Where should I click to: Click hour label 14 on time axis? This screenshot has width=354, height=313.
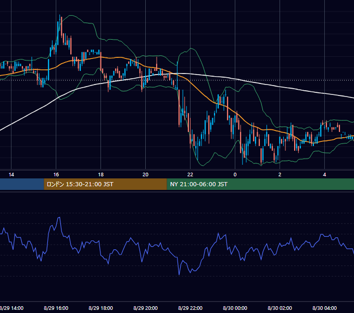tap(11, 175)
